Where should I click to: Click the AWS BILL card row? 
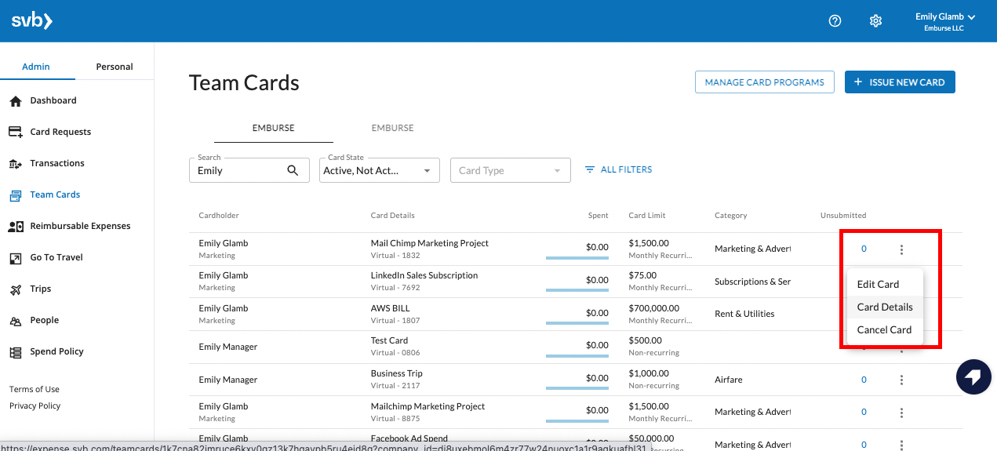point(576,314)
